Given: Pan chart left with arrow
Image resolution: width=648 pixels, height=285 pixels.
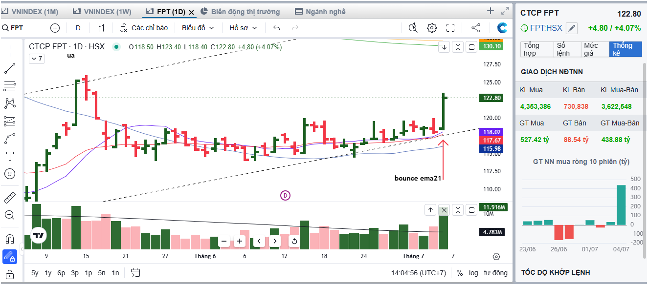Looking at the screenshot, I should (259, 241).
